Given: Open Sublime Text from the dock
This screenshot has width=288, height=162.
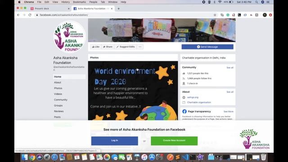Looking at the screenshot, I should [x=178, y=157].
